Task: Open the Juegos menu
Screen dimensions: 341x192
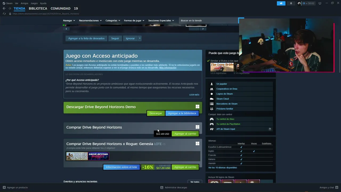Action: (34, 3)
